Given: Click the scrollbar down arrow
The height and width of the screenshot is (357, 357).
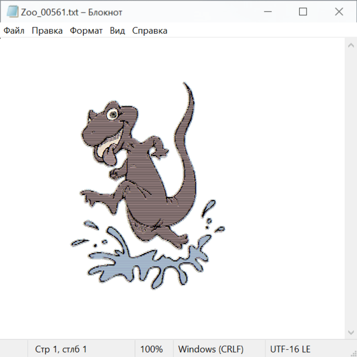Looking at the screenshot, I should tap(351, 332).
